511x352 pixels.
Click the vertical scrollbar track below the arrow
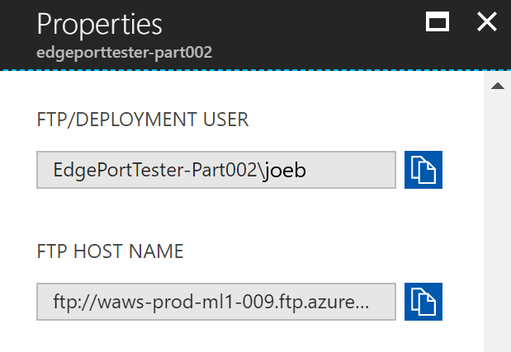click(498, 221)
